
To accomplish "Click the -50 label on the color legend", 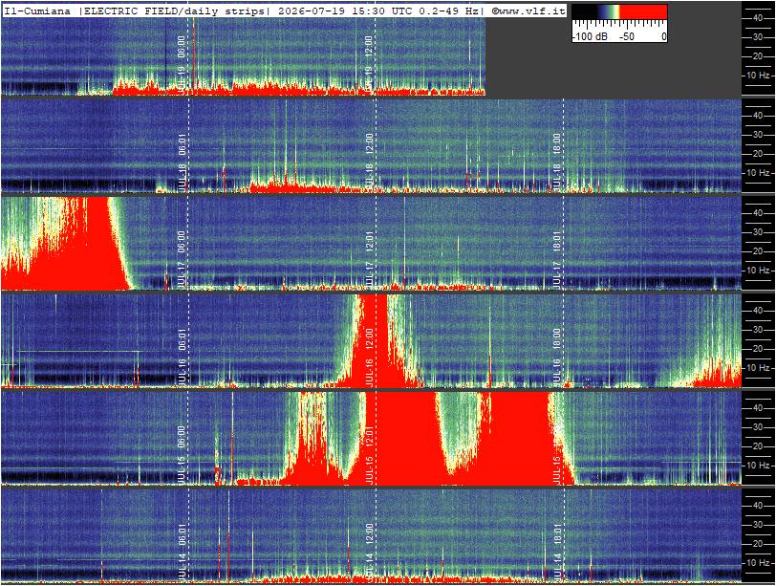I will click(x=627, y=36).
